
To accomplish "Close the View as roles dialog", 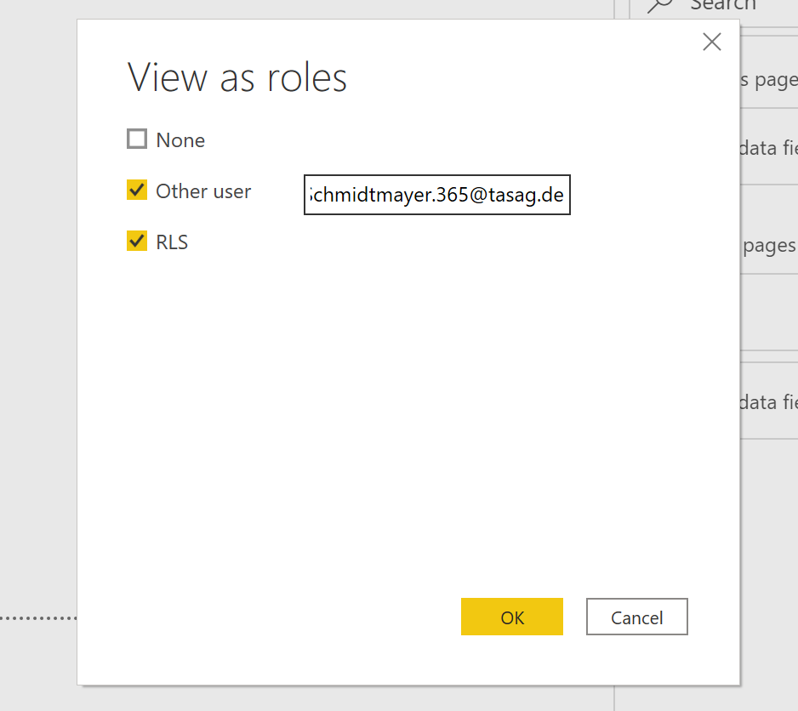I will 712,42.
